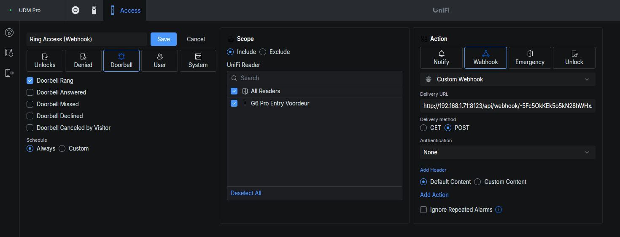
Task: Select the User trigger category
Action: pyautogui.click(x=159, y=61)
